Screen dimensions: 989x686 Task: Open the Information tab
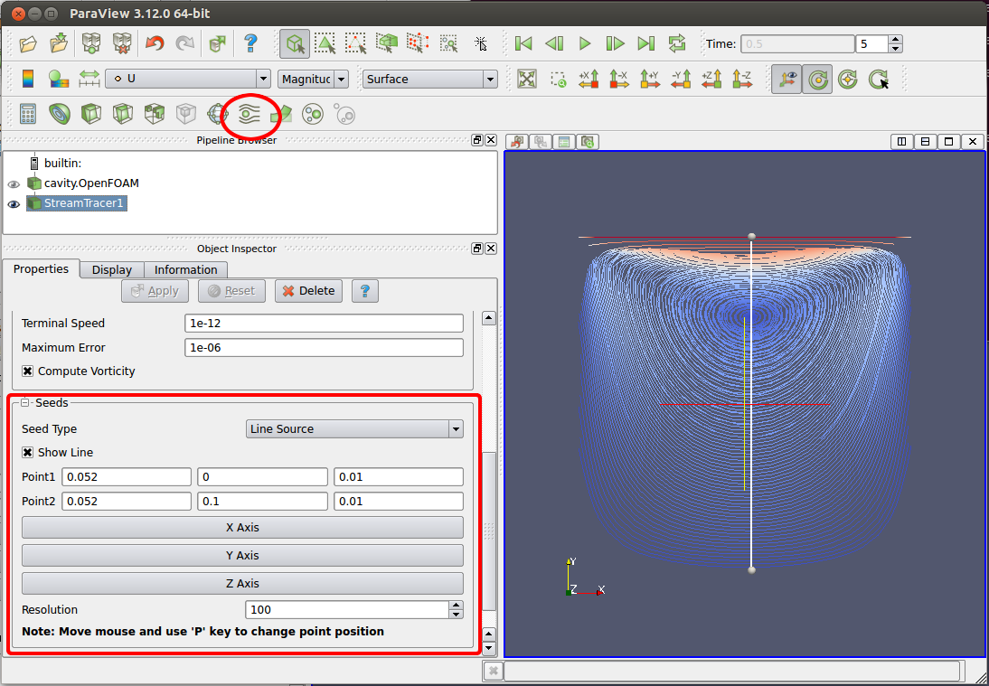(x=185, y=269)
